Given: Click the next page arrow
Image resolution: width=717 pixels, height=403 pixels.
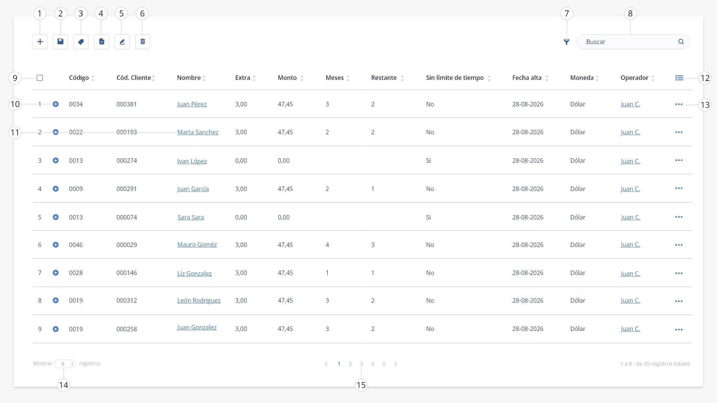Looking at the screenshot, I should (395, 364).
